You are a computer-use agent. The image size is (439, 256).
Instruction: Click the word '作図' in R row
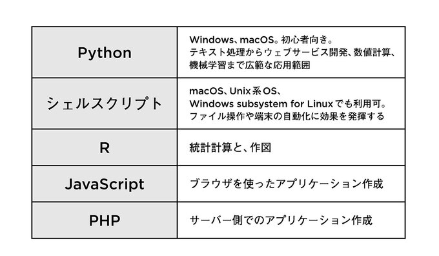261,147
